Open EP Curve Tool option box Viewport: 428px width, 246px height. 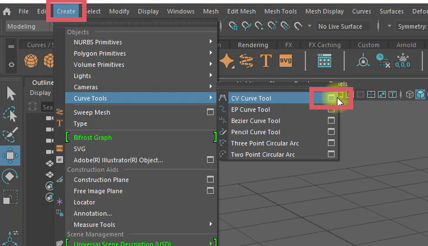click(x=331, y=110)
